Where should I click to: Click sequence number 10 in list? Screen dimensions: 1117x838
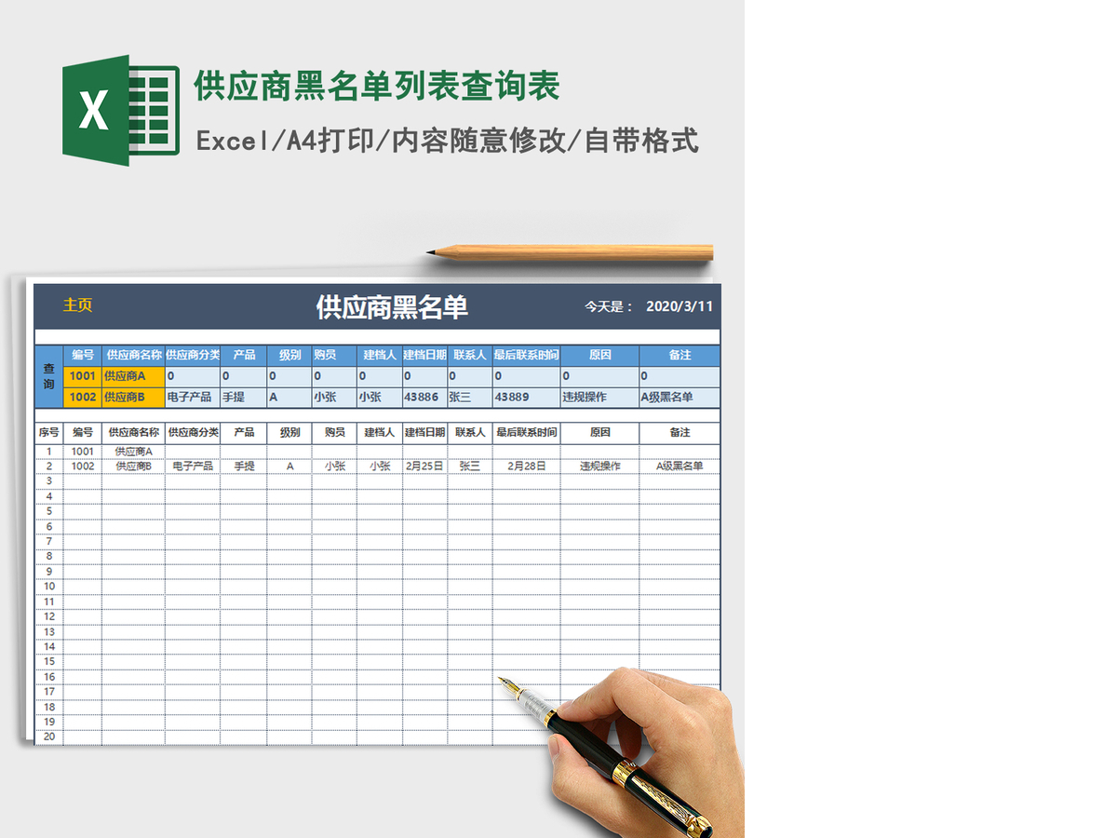(49, 587)
